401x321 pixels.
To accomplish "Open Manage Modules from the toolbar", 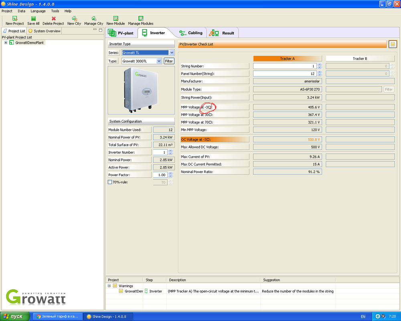I will pos(141,18).
